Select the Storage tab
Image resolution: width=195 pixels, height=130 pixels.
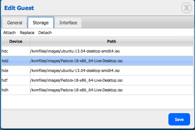pos(41,23)
